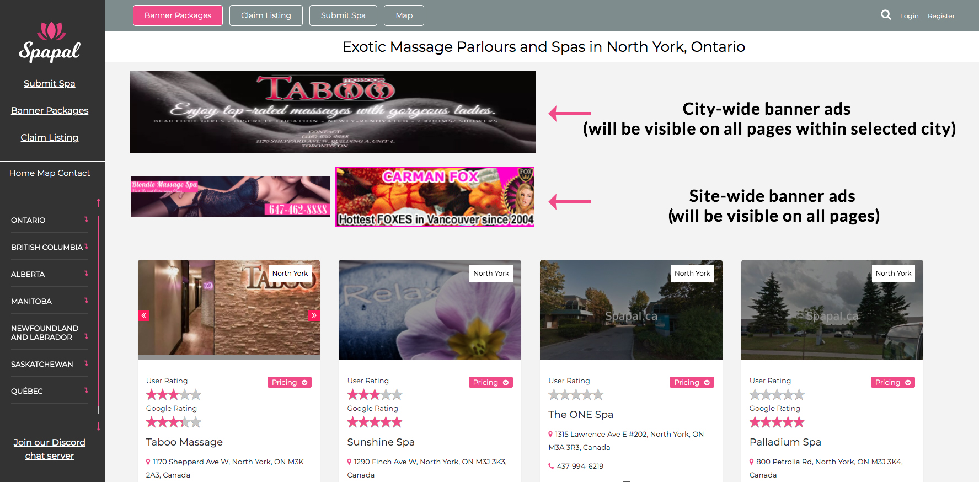
Task: Open Pricing dropdown for Taboo Massage
Action: tap(290, 382)
